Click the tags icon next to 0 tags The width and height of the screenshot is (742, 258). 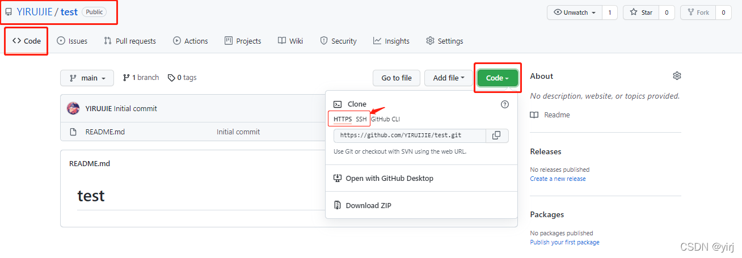click(171, 78)
